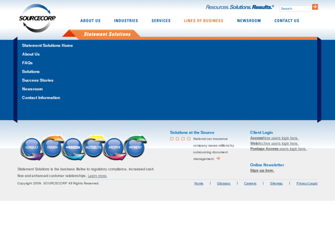The height and width of the screenshot is (251, 335).
Task: Click AccessNow users login here
Action: click(274, 138)
